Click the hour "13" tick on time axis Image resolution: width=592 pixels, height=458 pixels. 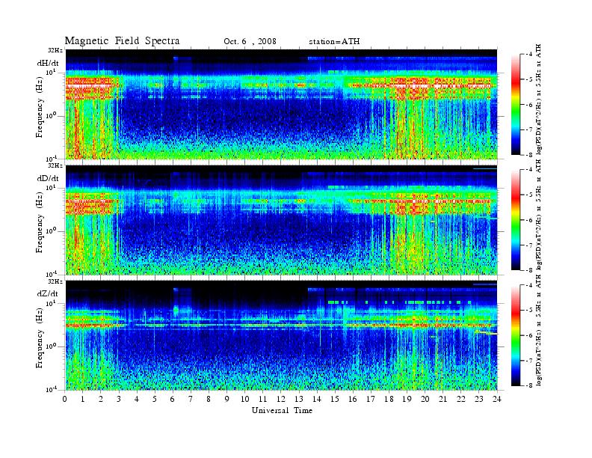tap(299, 399)
